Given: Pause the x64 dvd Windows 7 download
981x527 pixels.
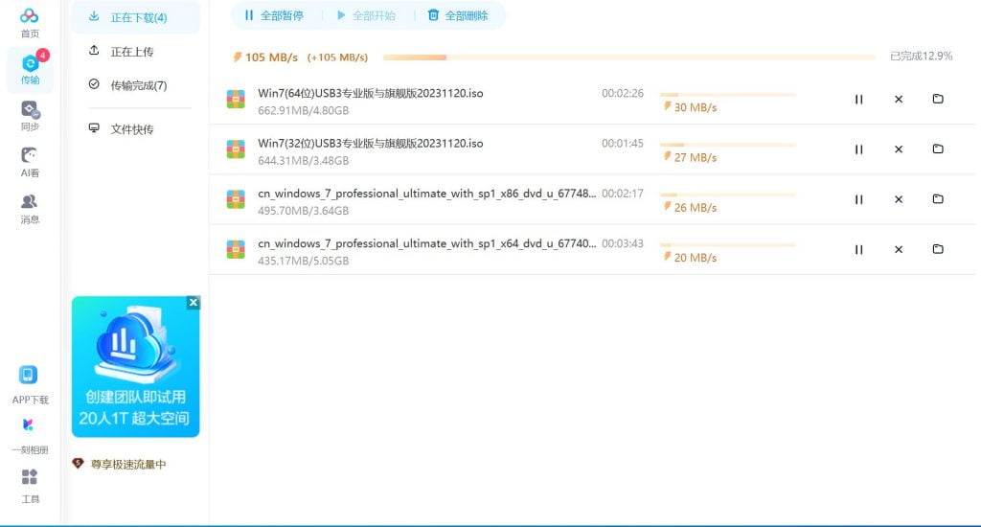Looking at the screenshot, I should (858, 249).
